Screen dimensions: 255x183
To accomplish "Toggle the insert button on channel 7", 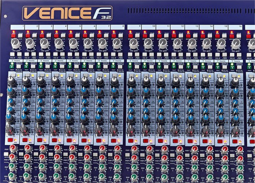I will tap(100, 76).
